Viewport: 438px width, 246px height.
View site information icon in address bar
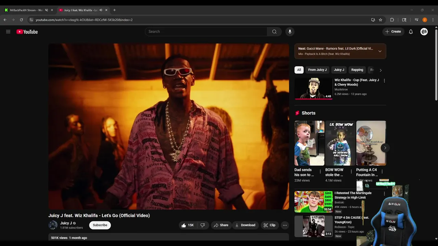[x=31, y=20]
